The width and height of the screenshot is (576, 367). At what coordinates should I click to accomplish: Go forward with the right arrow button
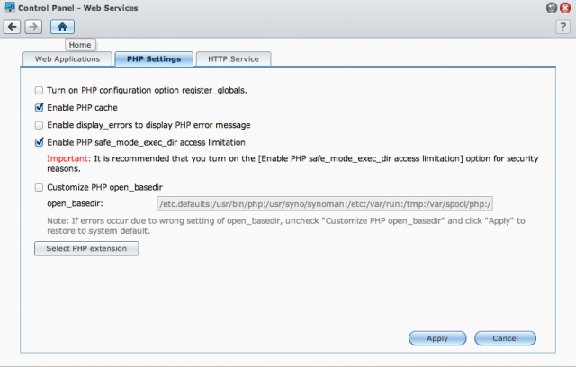tap(33, 27)
